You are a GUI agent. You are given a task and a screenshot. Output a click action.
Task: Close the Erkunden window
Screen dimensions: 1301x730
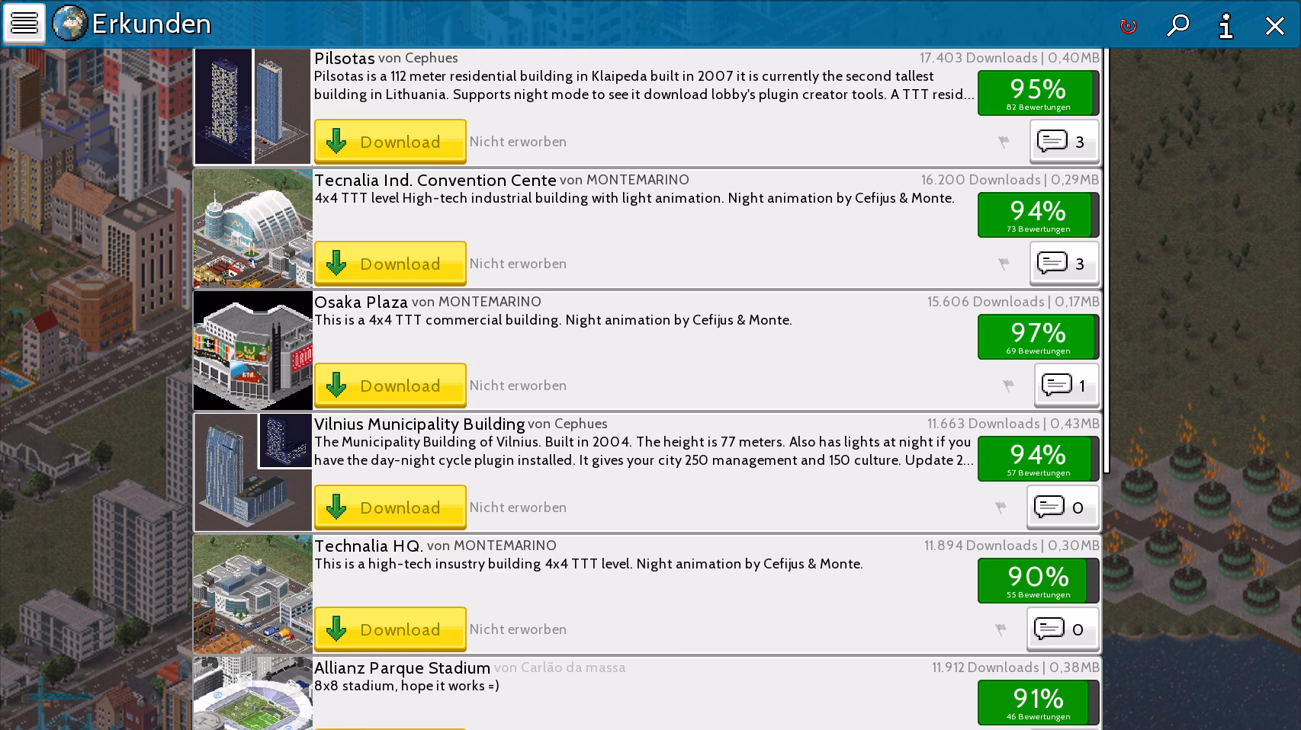coord(1274,25)
